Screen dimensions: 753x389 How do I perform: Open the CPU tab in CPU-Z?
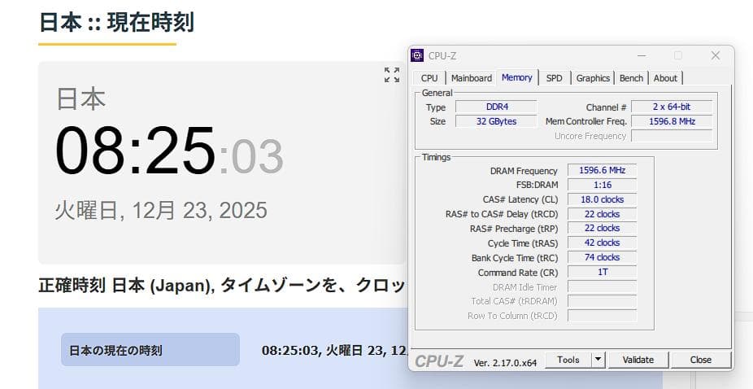tap(429, 78)
